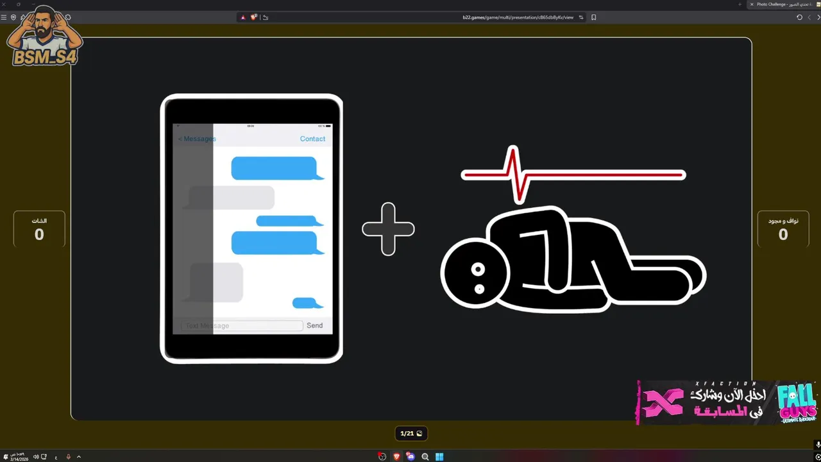Open taskbar Search magnifier
This screenshot has width=821, height=462.
pos(425,457)
